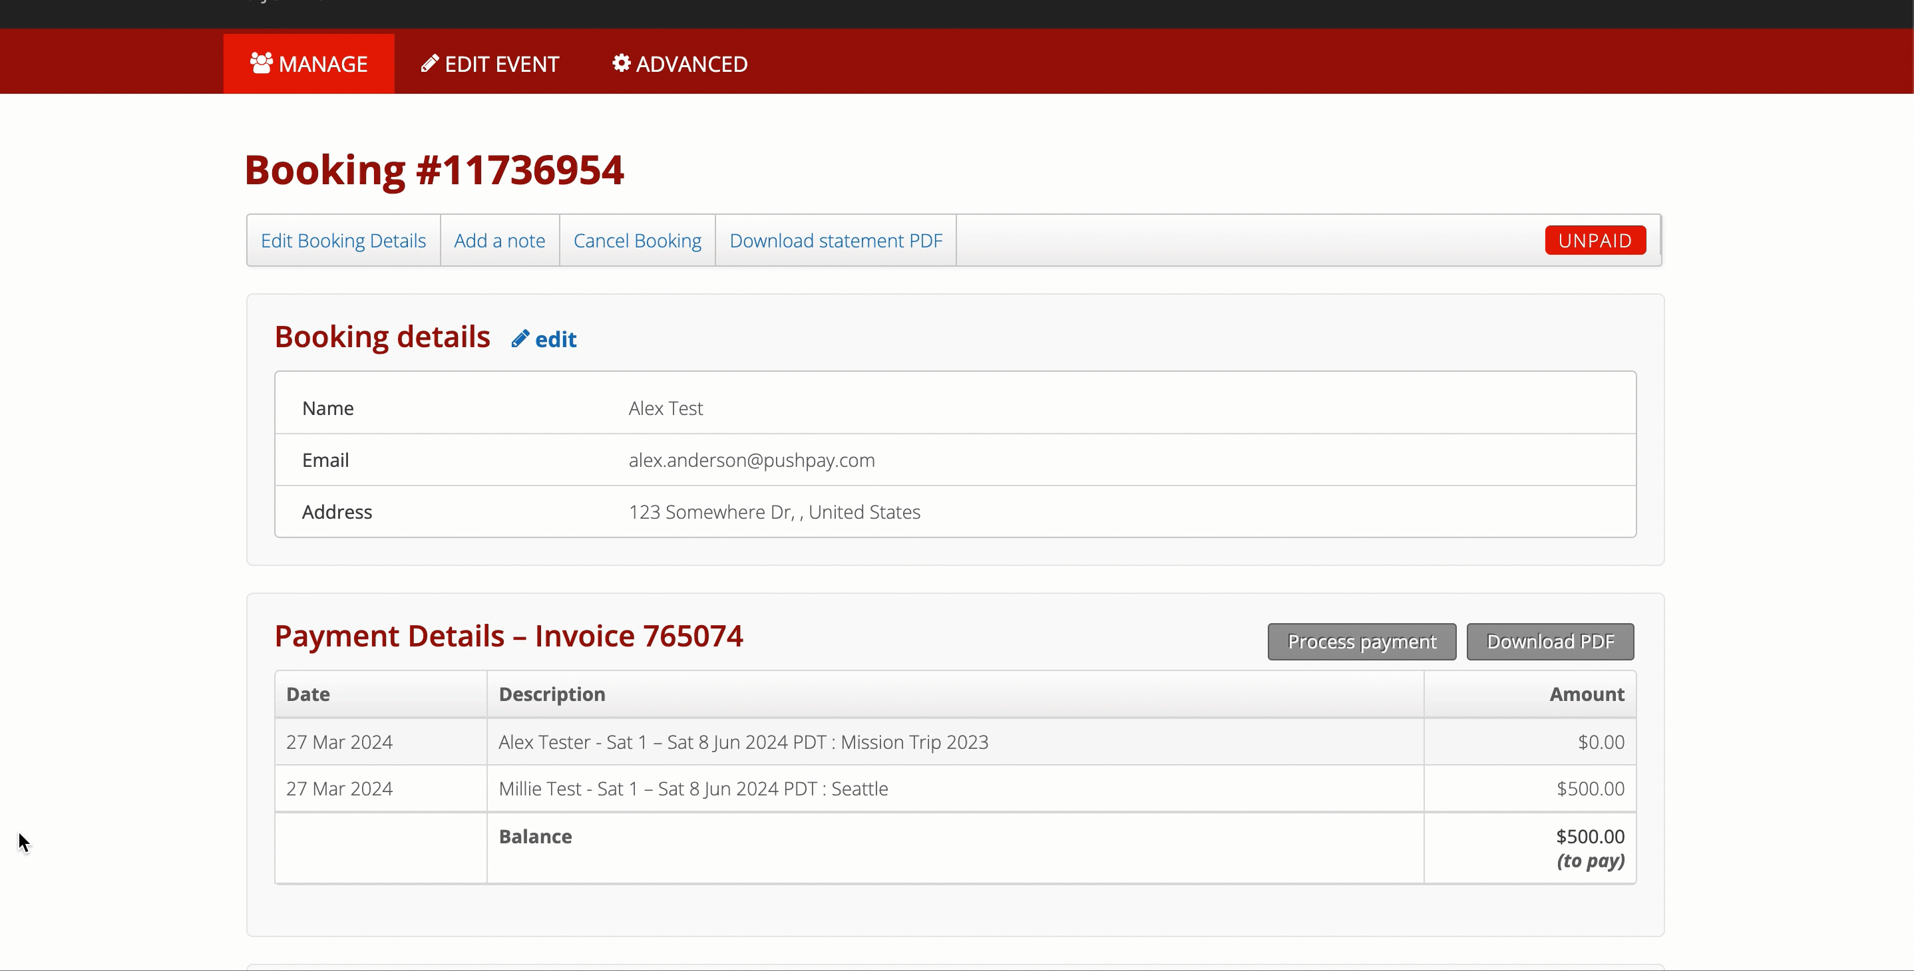This screenshot has height=971, width=1914.
Task: Click the gear icon beside ADVANCED
Action: click(621, 63)
